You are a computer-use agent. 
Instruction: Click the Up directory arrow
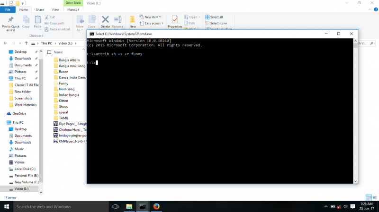click(x=27, y=43)
